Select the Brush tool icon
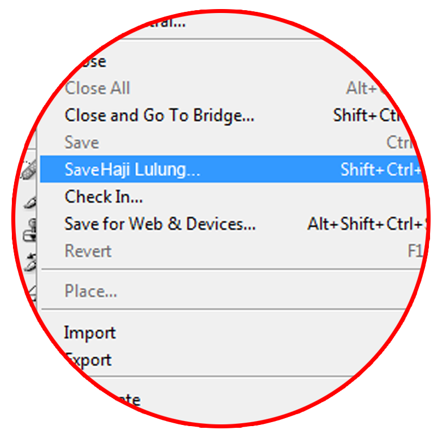 (x=31, y=203)
